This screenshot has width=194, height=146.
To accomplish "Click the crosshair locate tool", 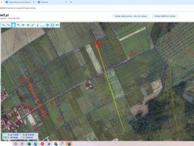I will point(48,25).
